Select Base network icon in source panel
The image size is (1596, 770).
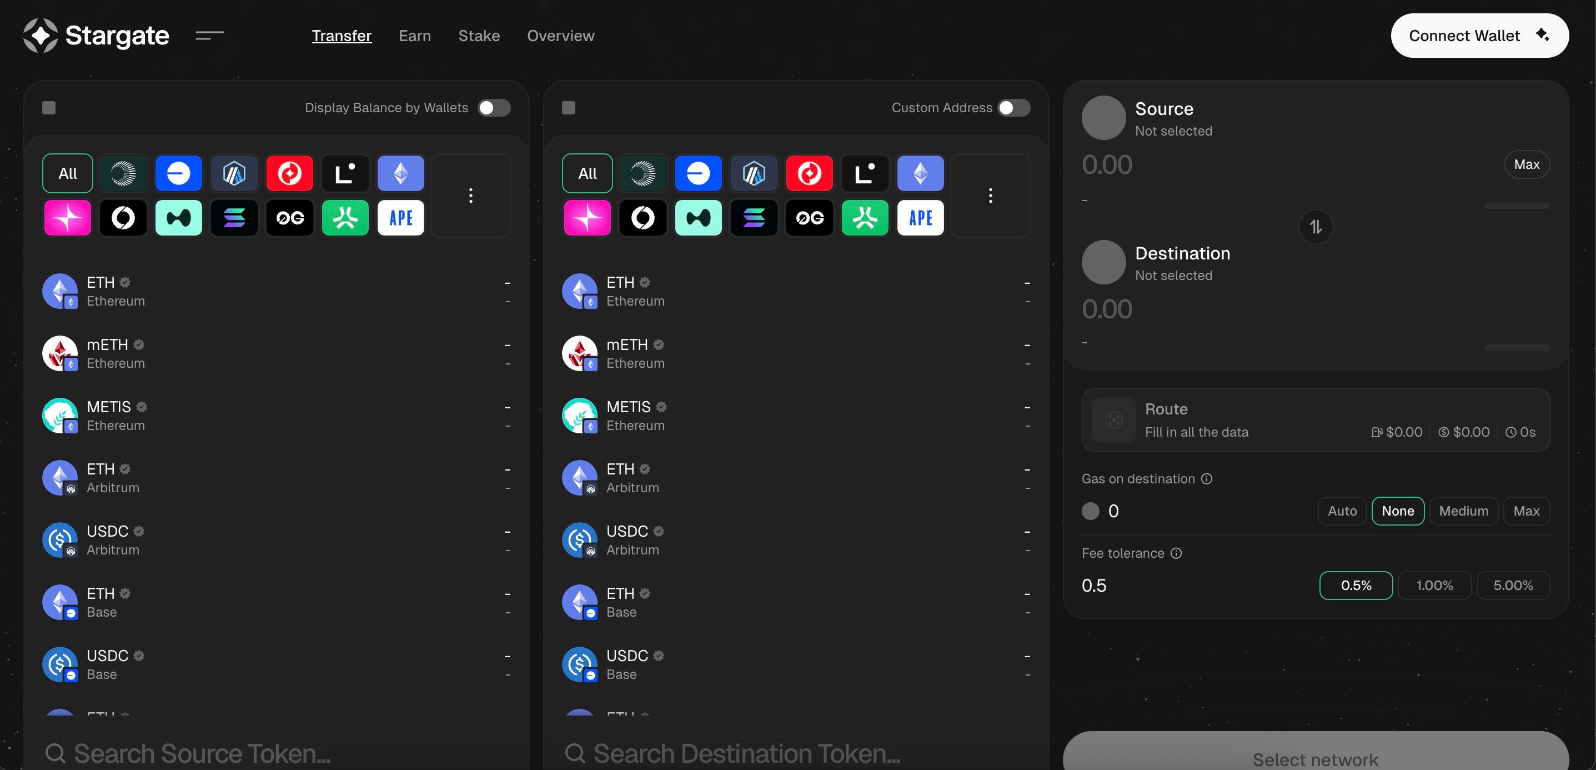178,173
